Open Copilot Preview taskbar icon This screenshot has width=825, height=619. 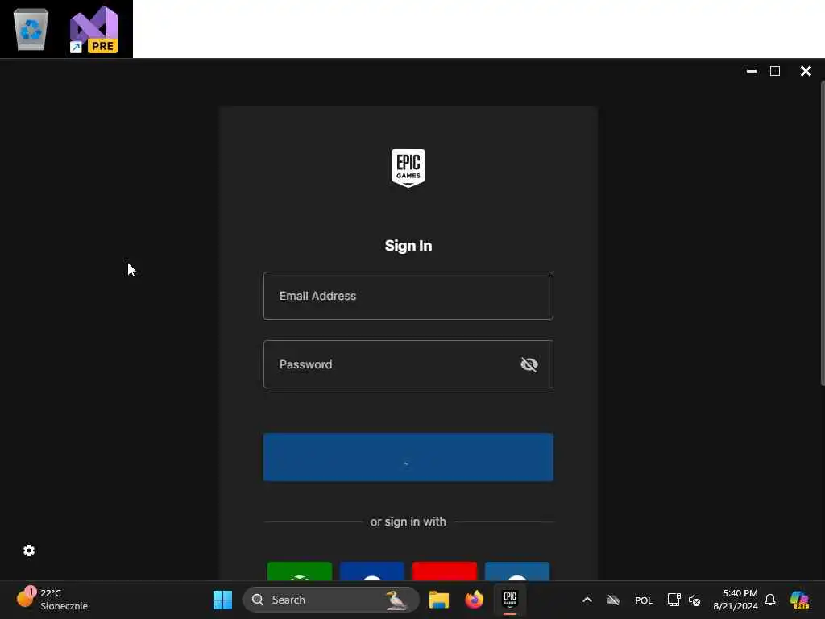[x=799, y=600]
